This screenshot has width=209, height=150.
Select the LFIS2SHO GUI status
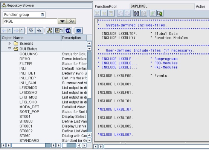(28, 92)
